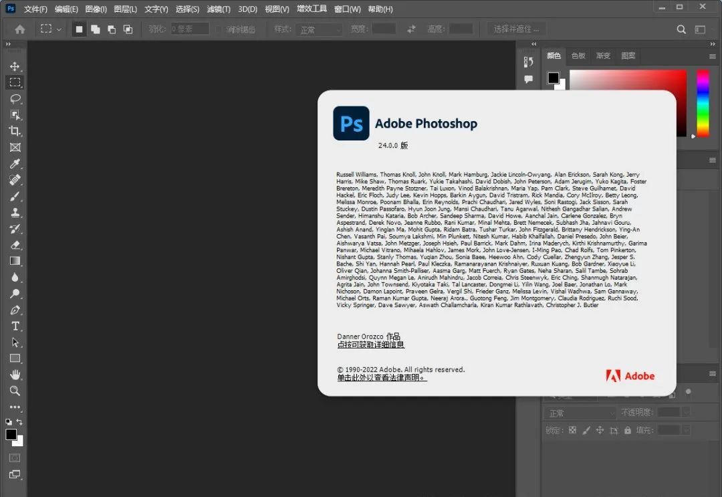Open the search magnifier in the options bar
This screenshot has height=497, width=722.
point(681,29)
